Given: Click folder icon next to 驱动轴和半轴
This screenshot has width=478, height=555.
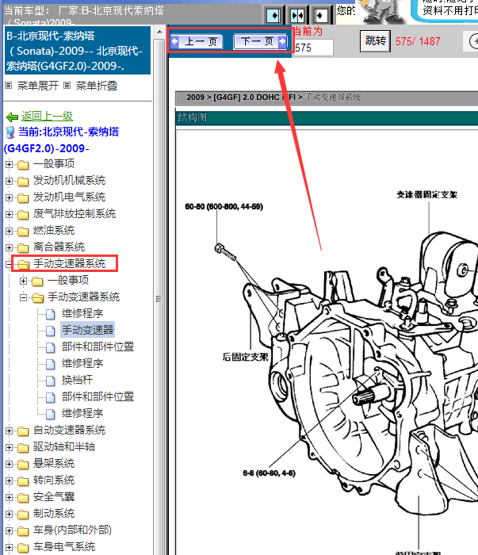Looking at the screenshot, I should pos(23,448).
